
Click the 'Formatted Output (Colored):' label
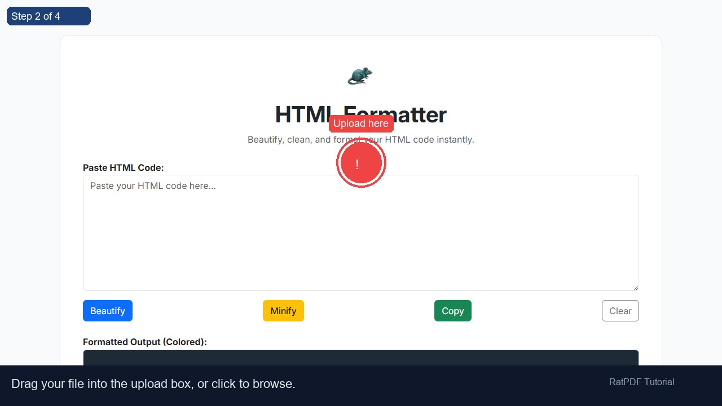[145, 342]
